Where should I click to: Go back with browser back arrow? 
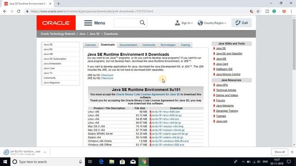5,11
